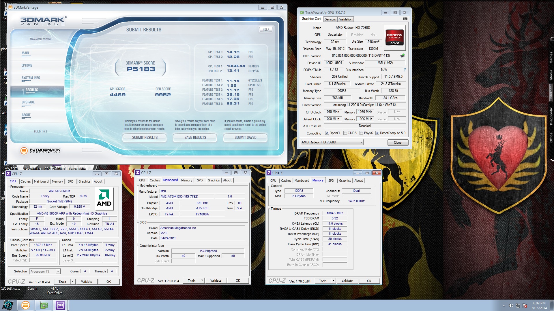Viewport: 554px width, 311px height.
Task: Click the DRAM Frequency value 1064.5 MHz
Action: pos(335,213)
